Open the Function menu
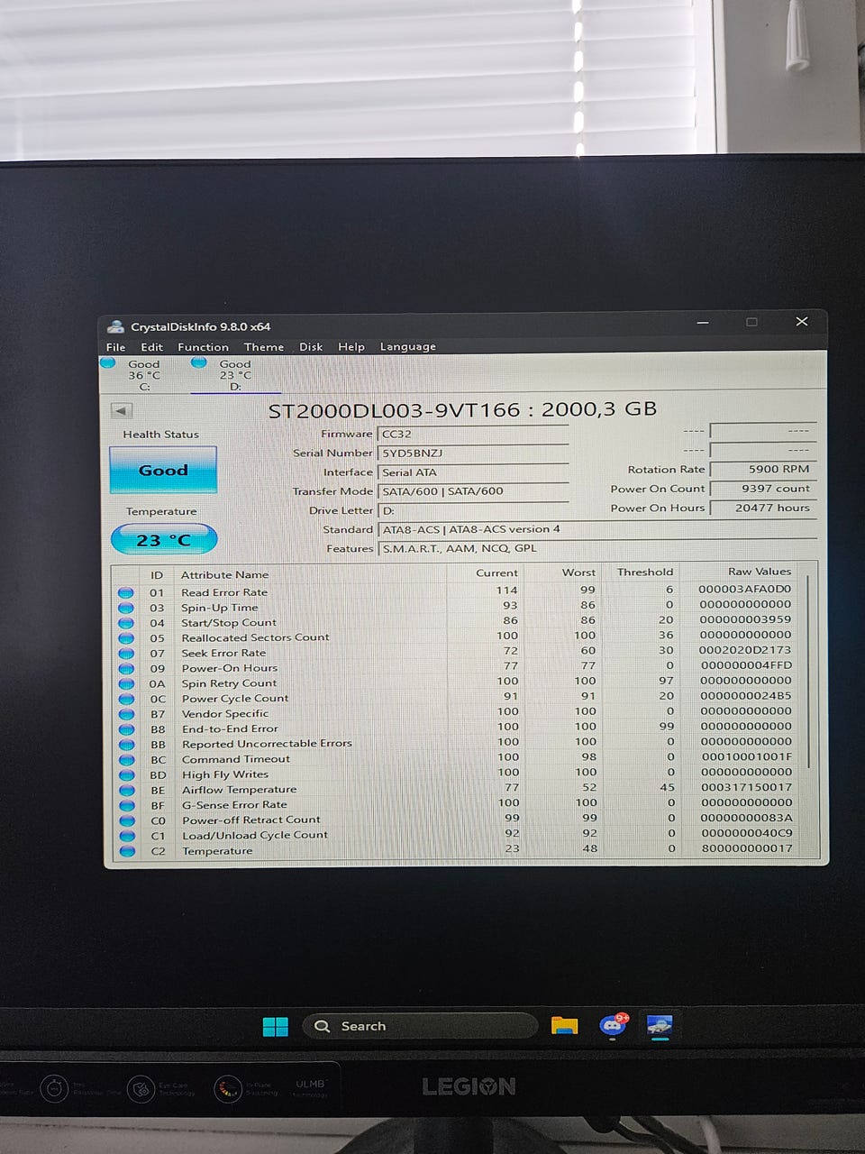Screen dimensions: 865x1154 (203, 347)
